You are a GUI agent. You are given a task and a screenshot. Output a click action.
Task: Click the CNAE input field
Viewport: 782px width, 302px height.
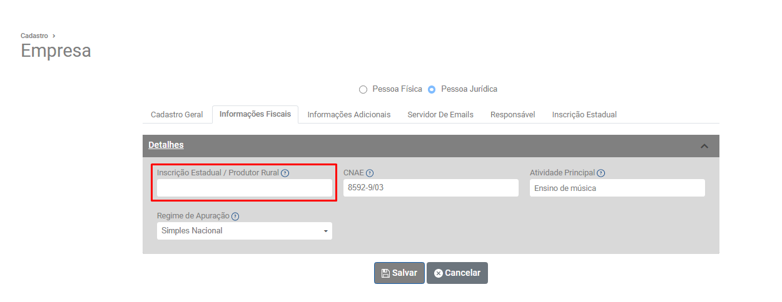430,188
